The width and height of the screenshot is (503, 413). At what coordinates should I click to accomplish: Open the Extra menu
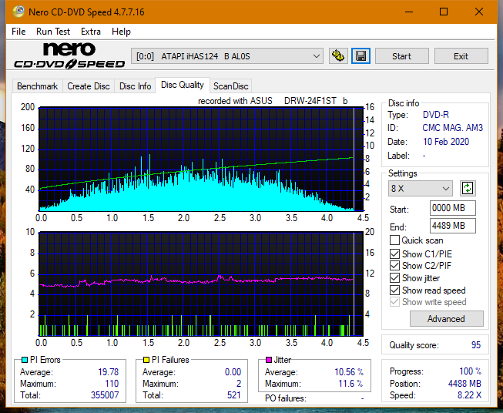click(91, 32)
